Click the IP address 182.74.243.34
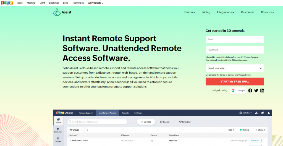Image resolution: width=283 pixels, height=146 pixels. [127, 140]
